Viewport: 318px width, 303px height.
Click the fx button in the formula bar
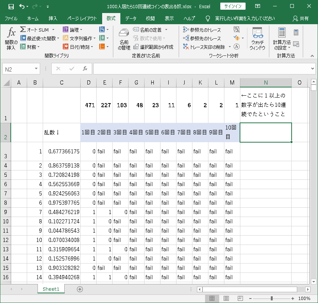point(85,69)
